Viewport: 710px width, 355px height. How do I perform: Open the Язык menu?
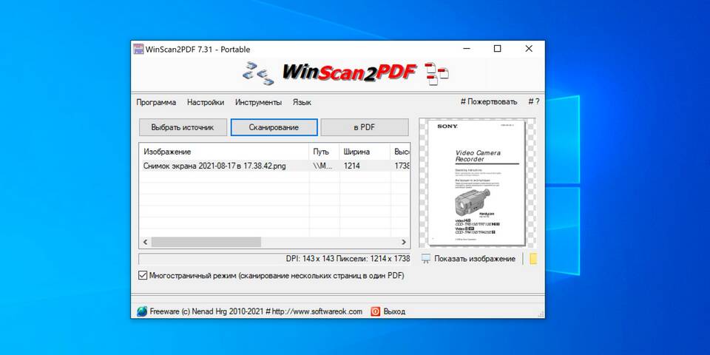[302, 102]
